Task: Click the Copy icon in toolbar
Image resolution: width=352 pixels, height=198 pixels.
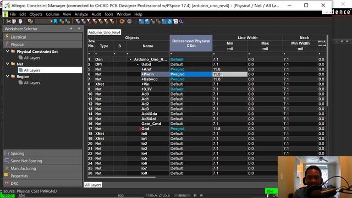Action: [14, 21]
